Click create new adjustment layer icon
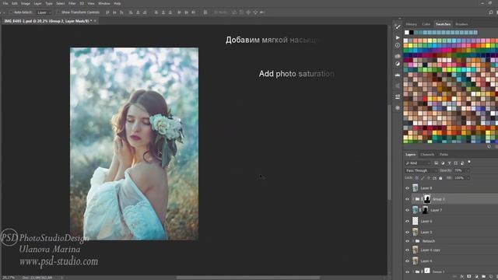The height and width of the screenshot is (280, 498). coord(476,277)
